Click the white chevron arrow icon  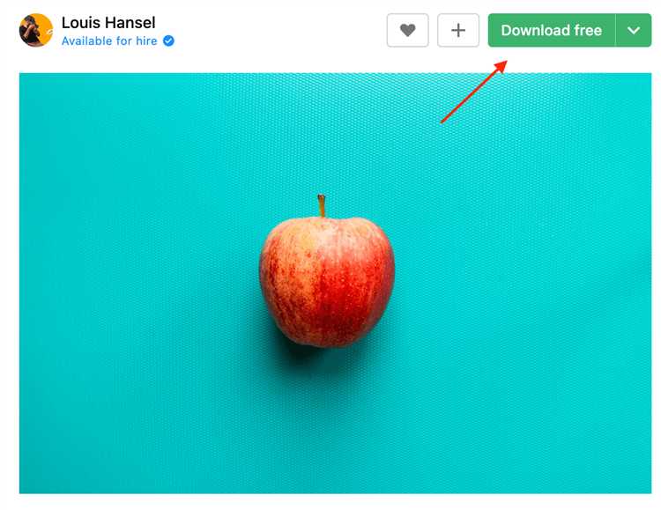634,30
